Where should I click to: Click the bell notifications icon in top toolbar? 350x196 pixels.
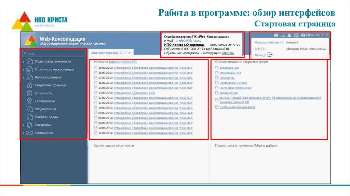(289, 35)
